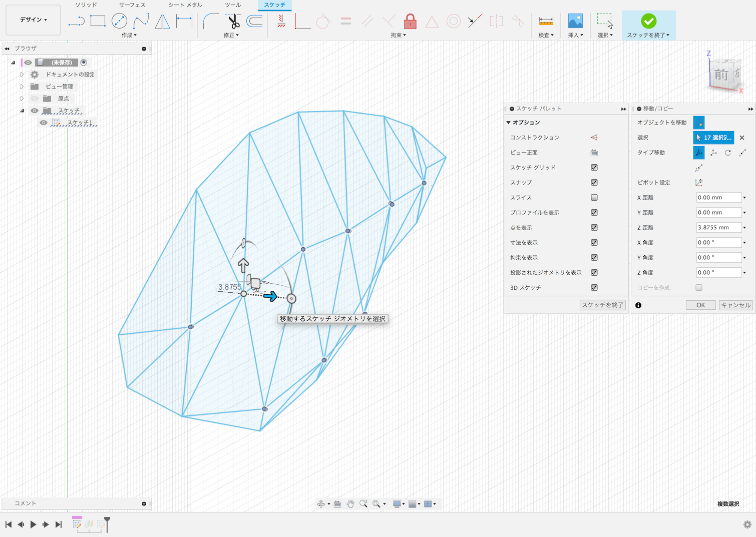Hide Sketch1 using its eye icon
The width and height of the screenshot is (756, 537).
(44, 123)
